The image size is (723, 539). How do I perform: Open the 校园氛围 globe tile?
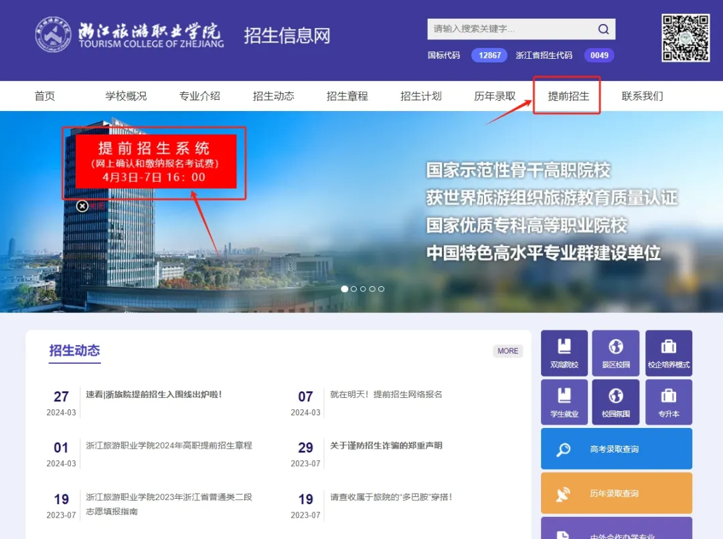(615, 402)
